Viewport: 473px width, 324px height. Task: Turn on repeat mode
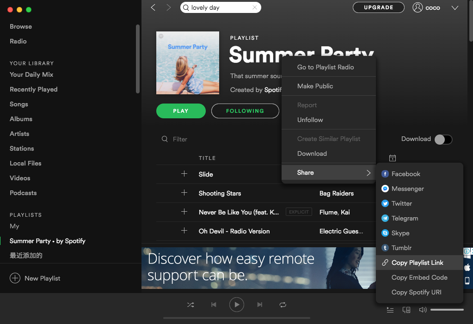pos(283,305)
